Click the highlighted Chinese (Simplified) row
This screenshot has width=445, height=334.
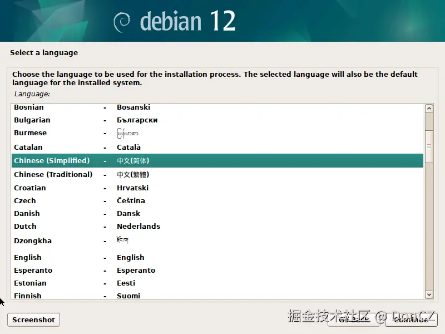217,161
